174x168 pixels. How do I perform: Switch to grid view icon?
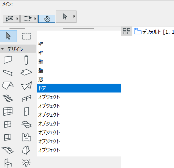pyautogui.click(x=127, y=31)
